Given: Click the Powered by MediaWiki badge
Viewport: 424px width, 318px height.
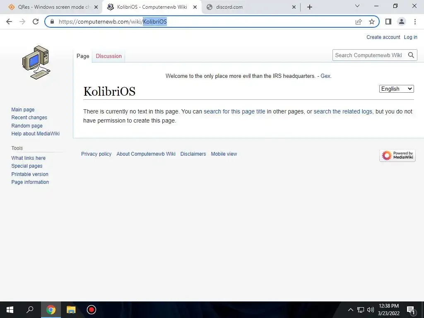Looking at the screenshot, I should pyautogui.click(x=397, y=156).
